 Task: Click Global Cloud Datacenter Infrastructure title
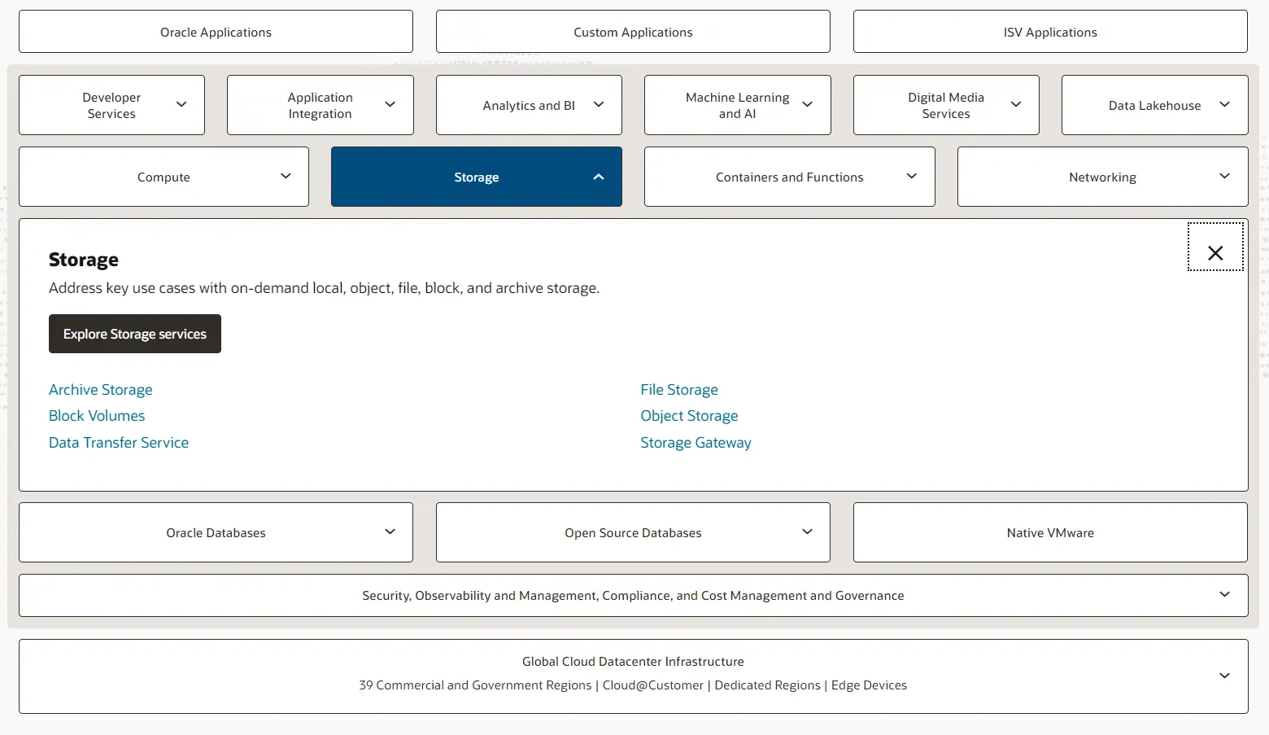pyautogui.click(x=633, y=662)
